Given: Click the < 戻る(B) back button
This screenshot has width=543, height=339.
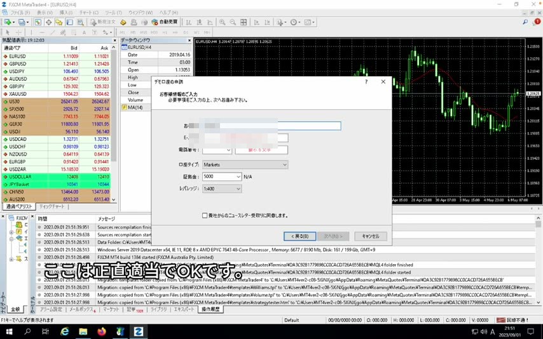Looking at the screenshot, I should (x=299, y=236).
